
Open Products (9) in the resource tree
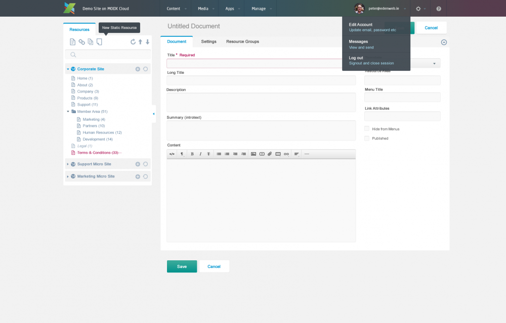tap(88, 98)
